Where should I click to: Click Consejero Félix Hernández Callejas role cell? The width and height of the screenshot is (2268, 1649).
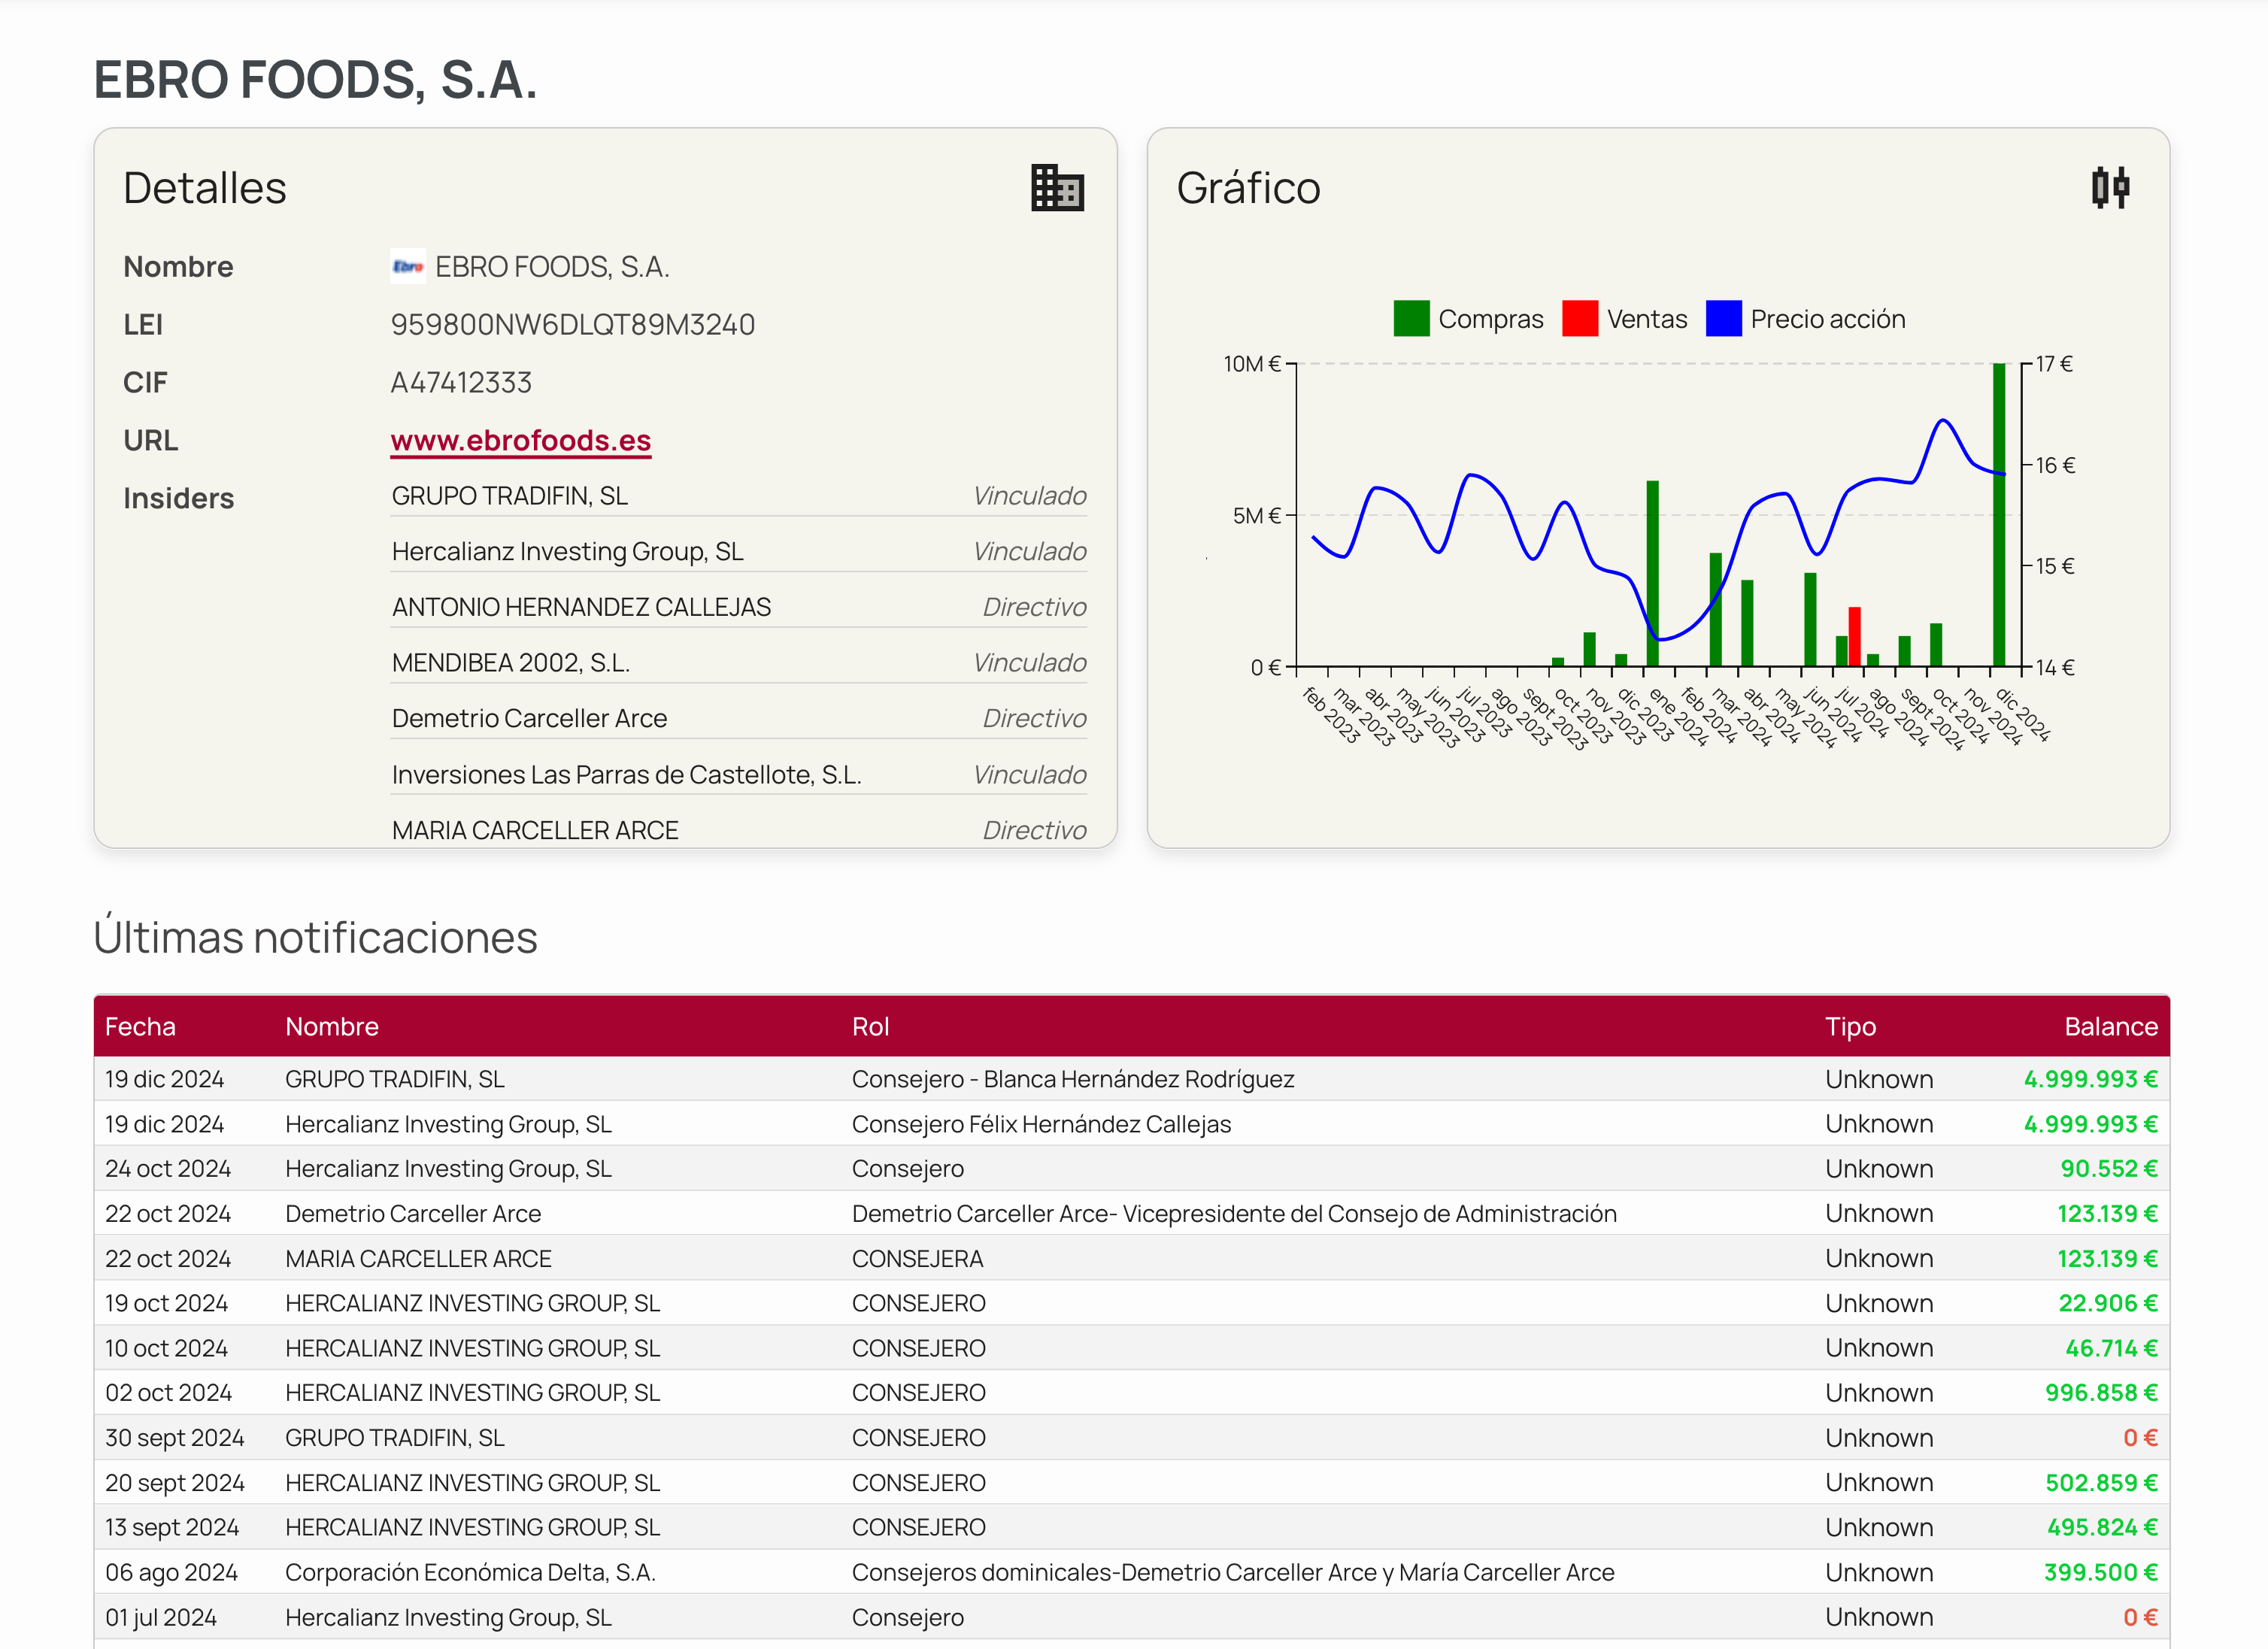pos(1041,1124)
